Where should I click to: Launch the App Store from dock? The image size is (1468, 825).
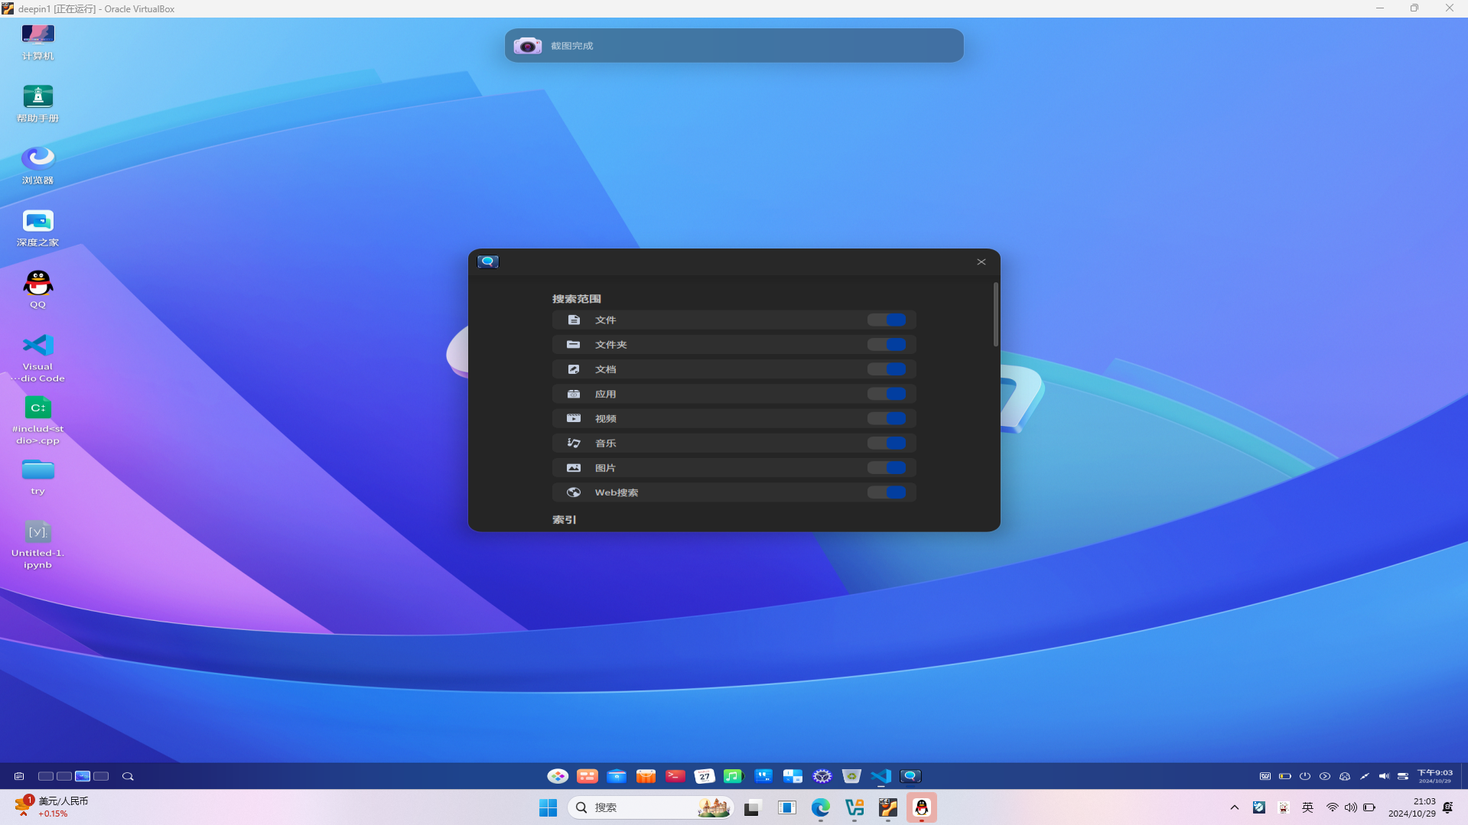pyautogui.click(x=646, y=776)
